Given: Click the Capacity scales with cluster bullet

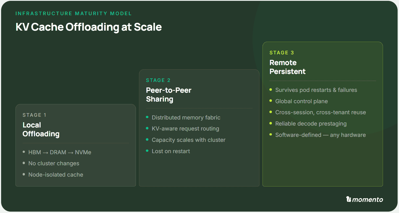Looking at the screenshot, I should 189,140.
